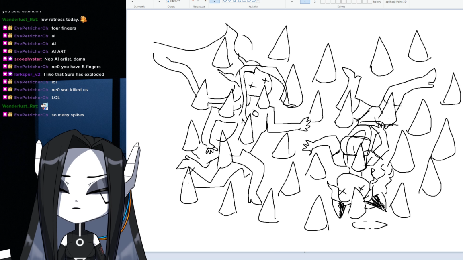Click inside the Paint drawing canvas
This screenshot has height=260, width=463.
coord(295,130)
